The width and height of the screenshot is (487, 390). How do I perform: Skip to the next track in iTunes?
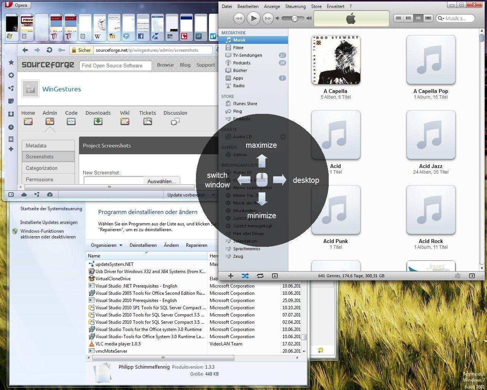(x=268, y=18)
